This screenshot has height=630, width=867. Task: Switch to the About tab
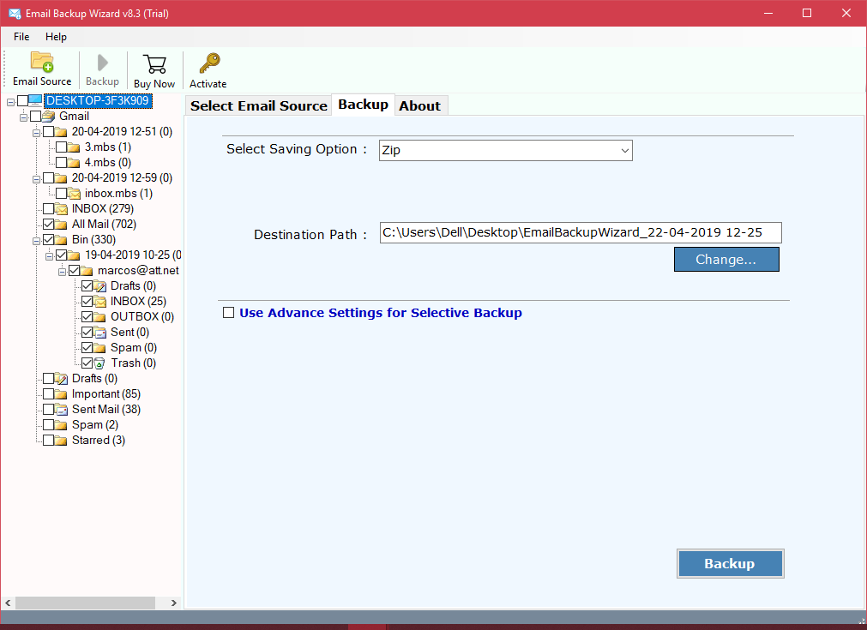click(x=420, y=105)
